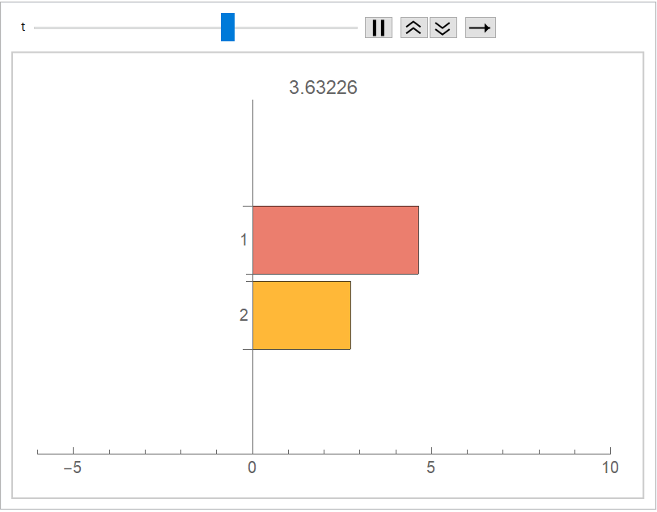
Task: Click the y-axis label "2"
Action: coord(244,315)
